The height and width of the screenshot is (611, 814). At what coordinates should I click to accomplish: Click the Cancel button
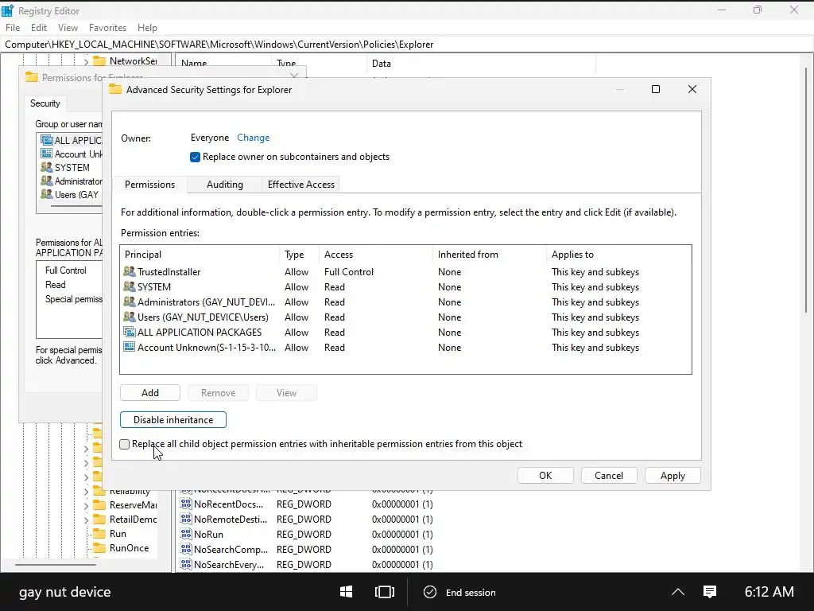tap(609, 476)
